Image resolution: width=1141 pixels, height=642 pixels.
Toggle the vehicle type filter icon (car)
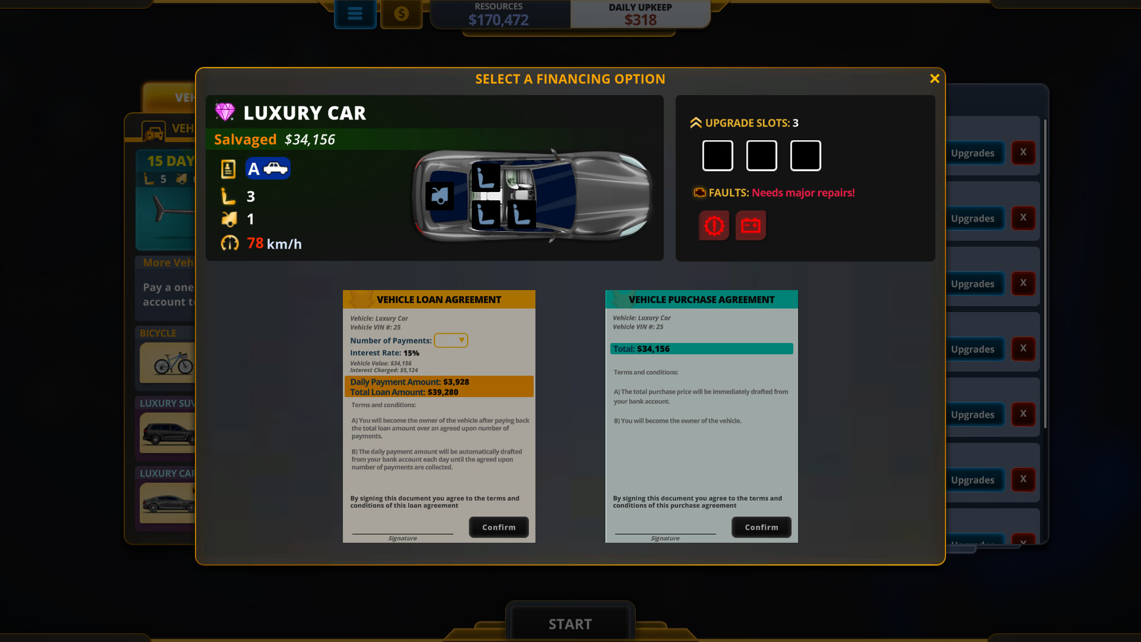[275, 169]
